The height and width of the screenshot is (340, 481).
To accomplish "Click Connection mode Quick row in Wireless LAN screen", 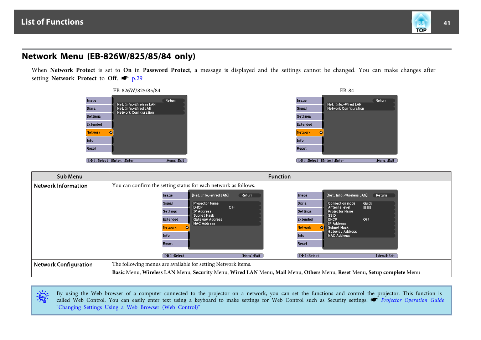I will coord(361,204).
